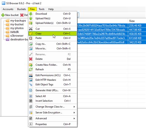Screen dimensions: 146x128
Task: Click the S3 Browser app icon in title bar
Action: coord(3,3)
